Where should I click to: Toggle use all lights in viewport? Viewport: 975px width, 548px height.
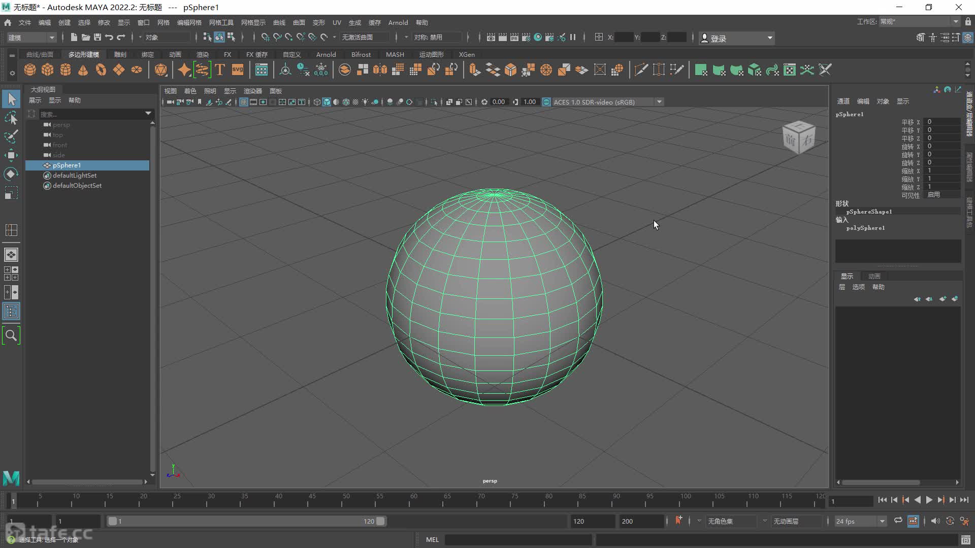365,102
